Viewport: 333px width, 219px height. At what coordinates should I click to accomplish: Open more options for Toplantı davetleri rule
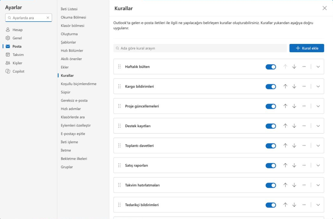pyautogui.click(x=304, y=145)
